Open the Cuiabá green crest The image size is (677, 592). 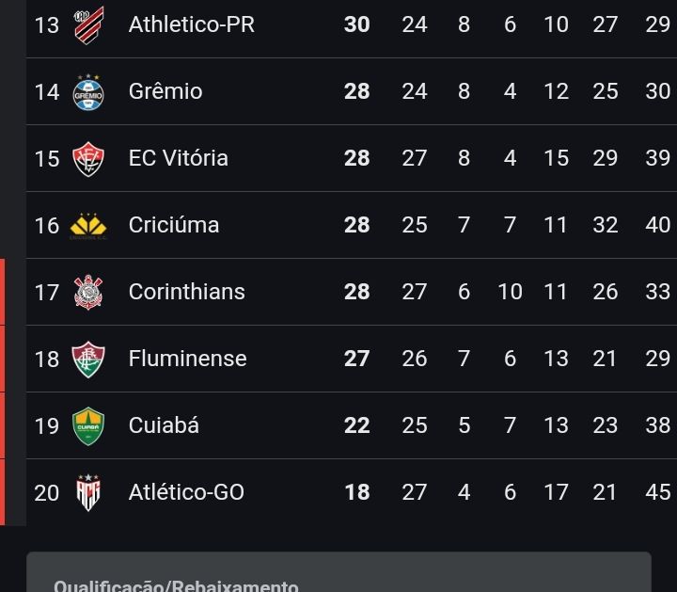tap(88, 425)
